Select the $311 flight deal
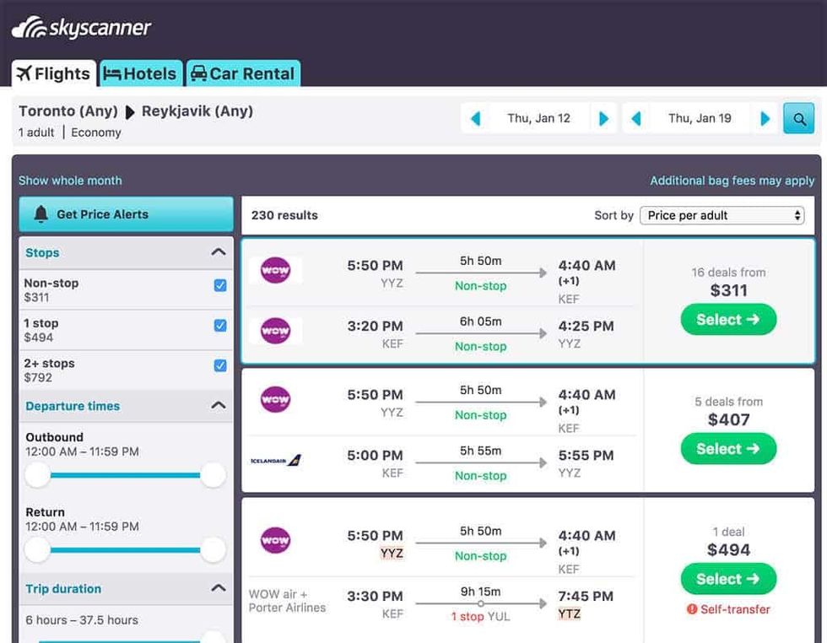 pyautogui.click(x=728, y=319)
